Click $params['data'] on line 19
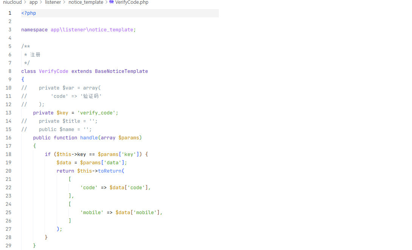Viewport: 412px width, 250px height. [x=102, y=162]
